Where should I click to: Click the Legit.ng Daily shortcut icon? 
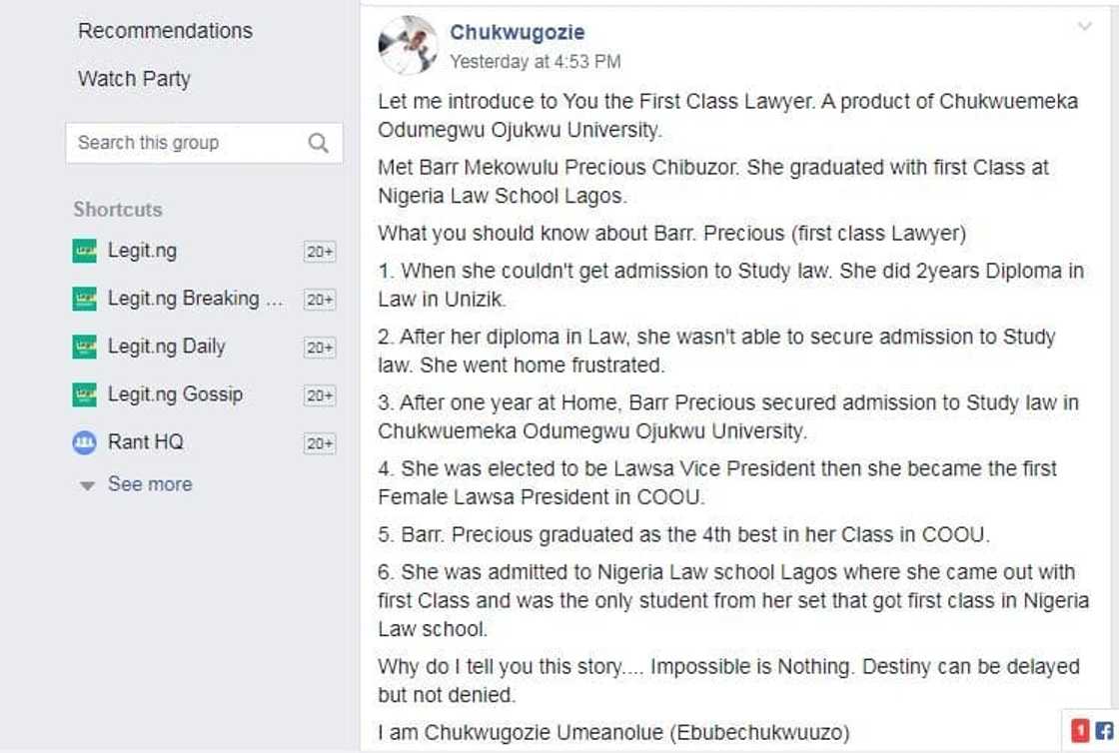(85, 347)
